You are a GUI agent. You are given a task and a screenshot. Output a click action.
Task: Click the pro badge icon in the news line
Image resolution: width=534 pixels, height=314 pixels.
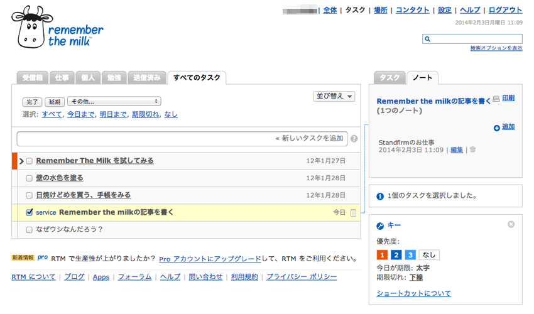point(43,257)
